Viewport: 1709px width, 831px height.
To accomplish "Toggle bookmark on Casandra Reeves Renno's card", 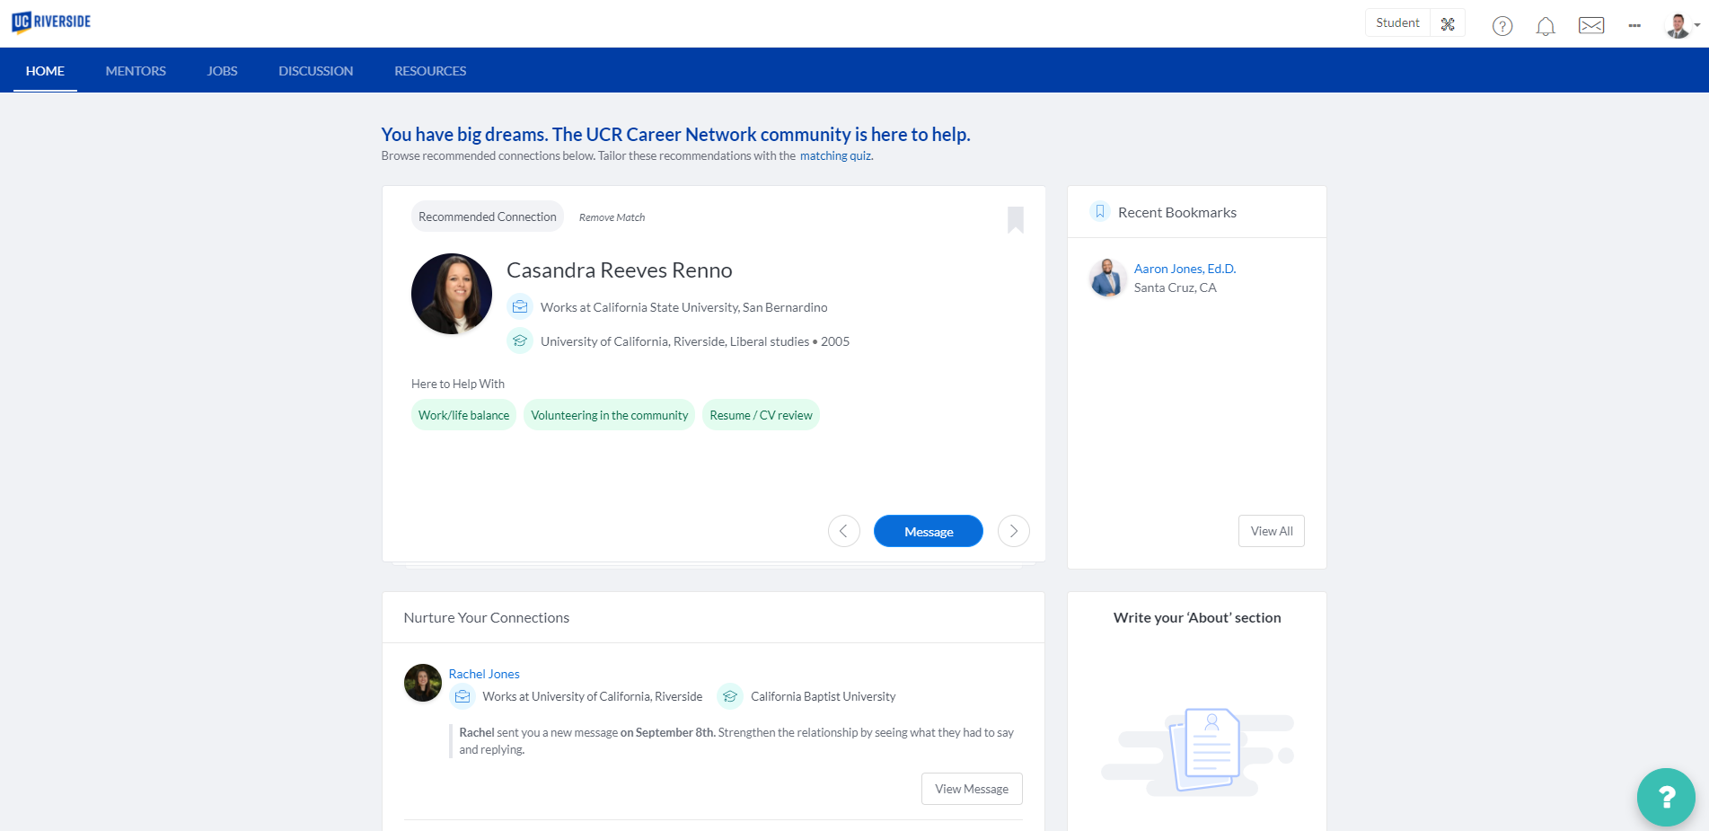I will coord(1015,219).
